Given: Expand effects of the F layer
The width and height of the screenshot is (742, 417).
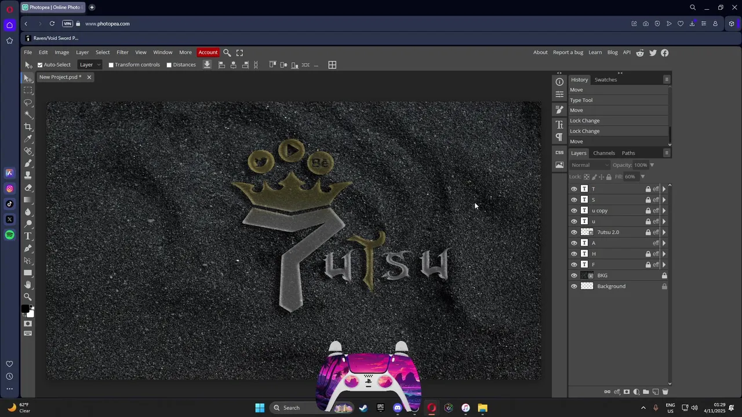Looking at the screenshot, I should 664,265.
